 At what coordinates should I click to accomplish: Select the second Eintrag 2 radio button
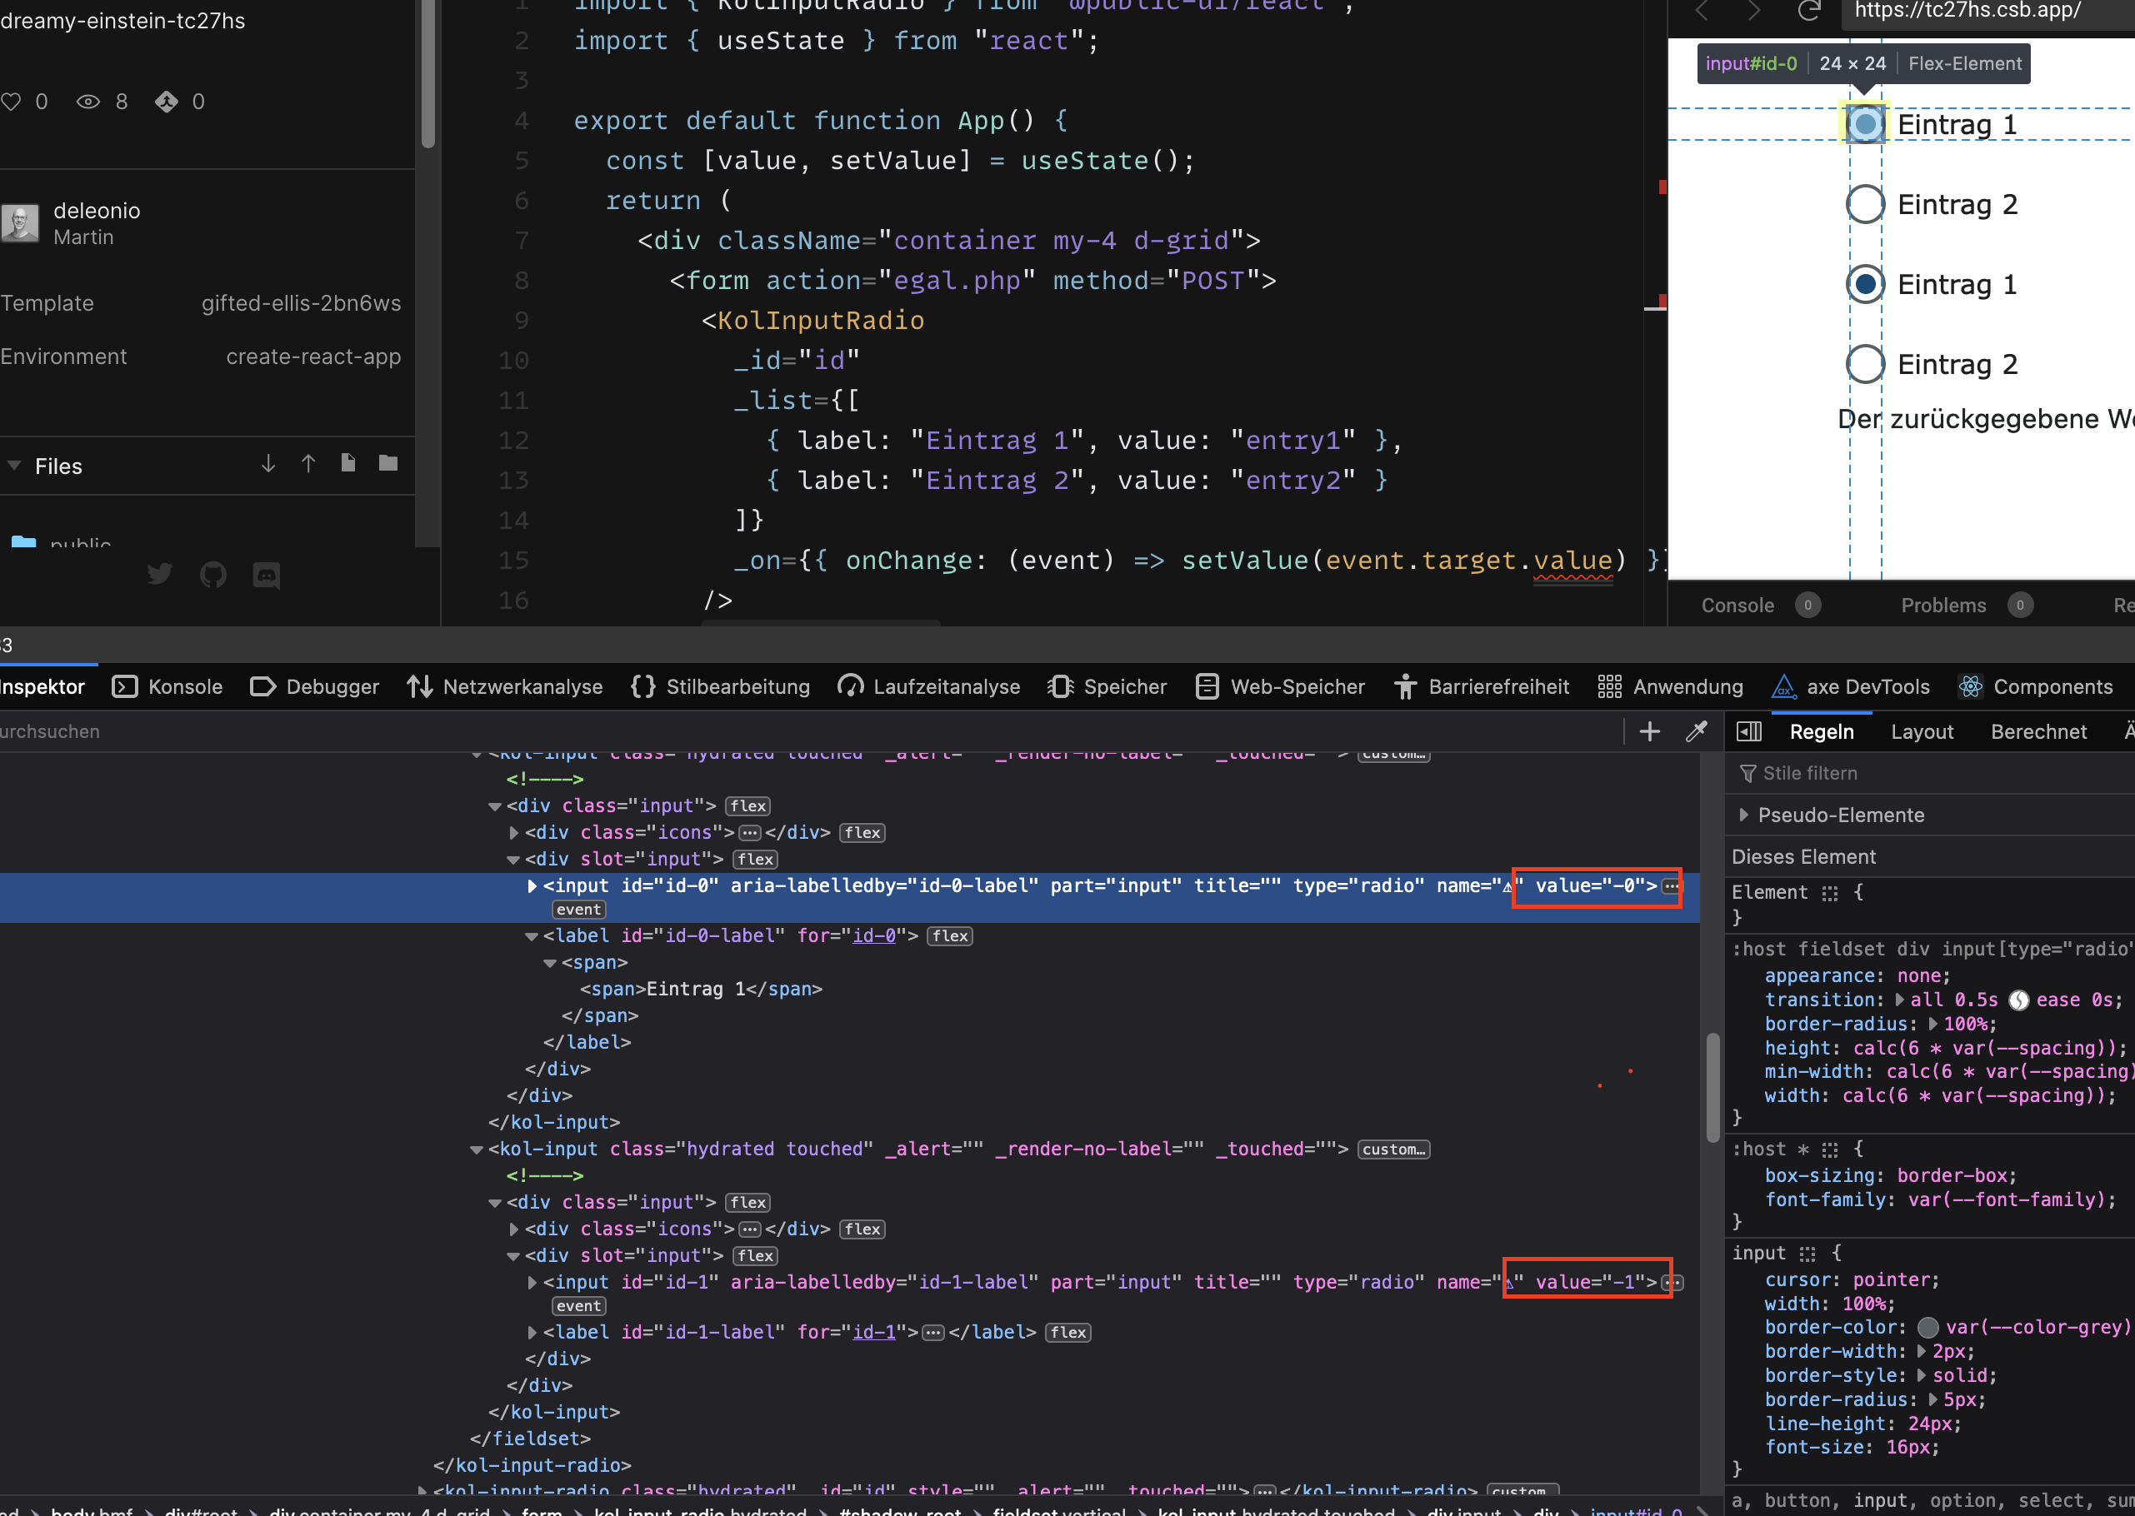[1865, 364]
